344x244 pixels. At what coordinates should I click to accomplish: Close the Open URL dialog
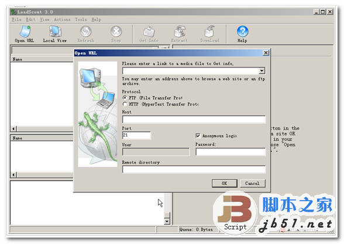tap(266, 53)
